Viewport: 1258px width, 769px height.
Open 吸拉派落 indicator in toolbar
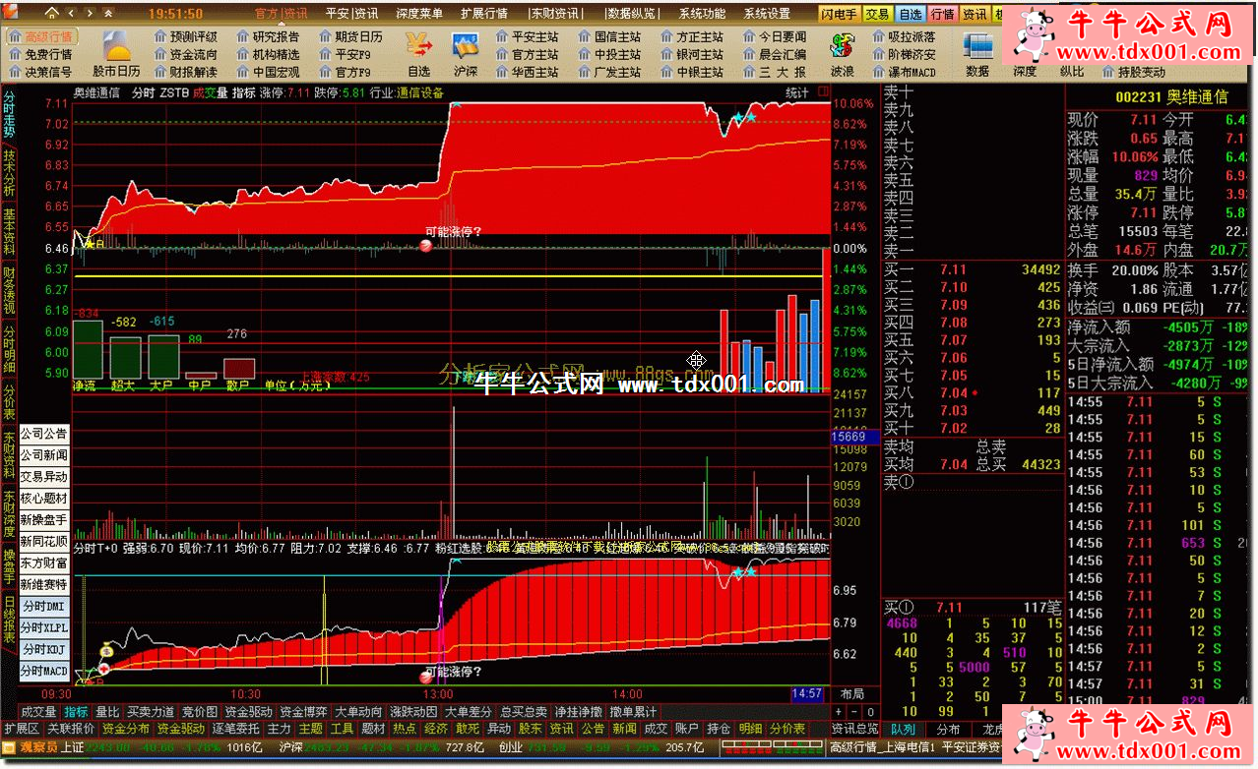click(x=903, y=36)
